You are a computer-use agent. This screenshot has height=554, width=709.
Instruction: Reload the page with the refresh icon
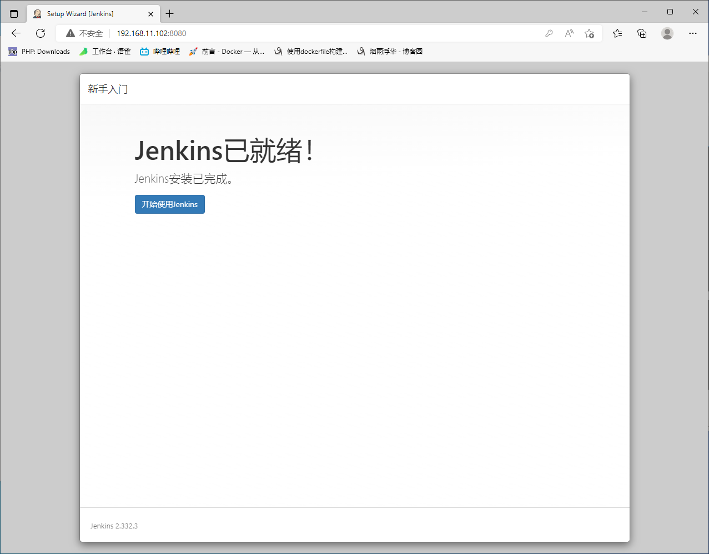pos(41,33)
